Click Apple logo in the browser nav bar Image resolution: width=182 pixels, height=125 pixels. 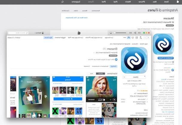[178, 2]
